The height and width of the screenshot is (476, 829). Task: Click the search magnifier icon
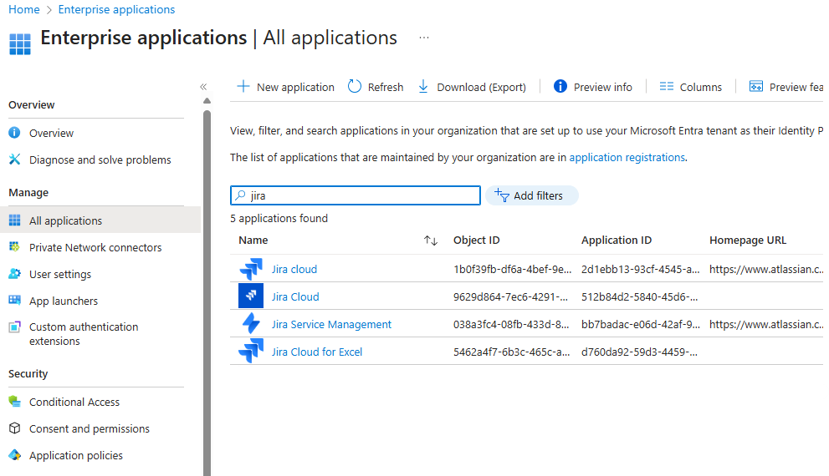(x=241, y=195)
